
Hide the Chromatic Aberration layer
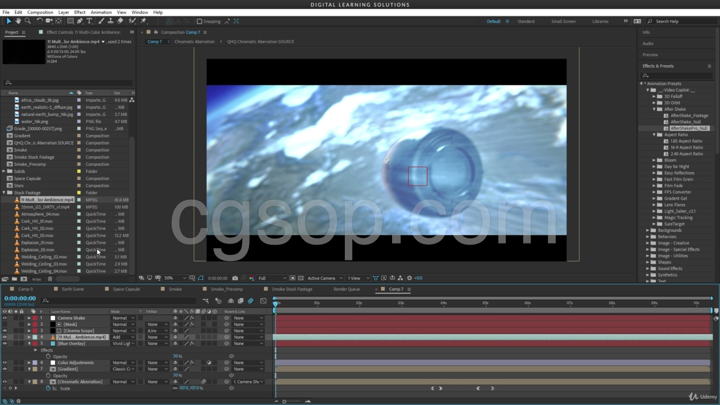(4, 382)
